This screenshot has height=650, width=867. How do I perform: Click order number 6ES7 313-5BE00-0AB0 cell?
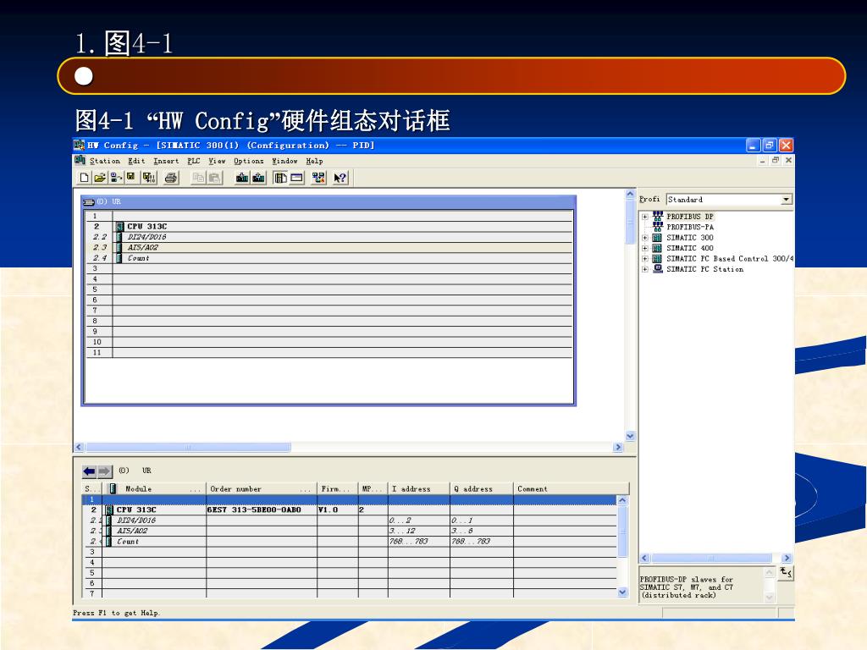262,510
